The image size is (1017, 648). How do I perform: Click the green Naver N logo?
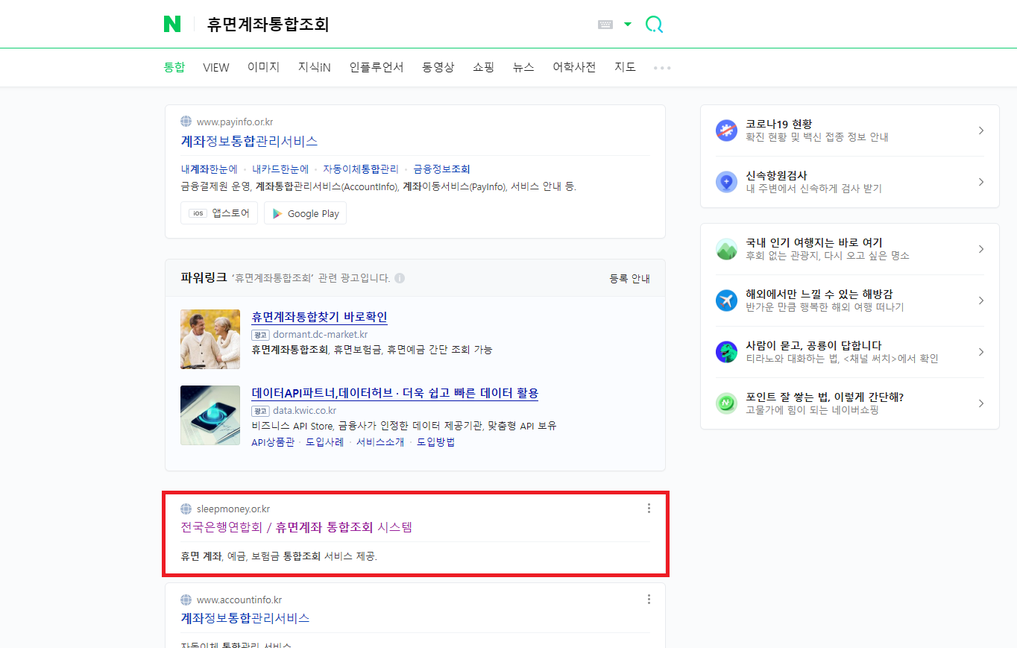coord(172,24)
